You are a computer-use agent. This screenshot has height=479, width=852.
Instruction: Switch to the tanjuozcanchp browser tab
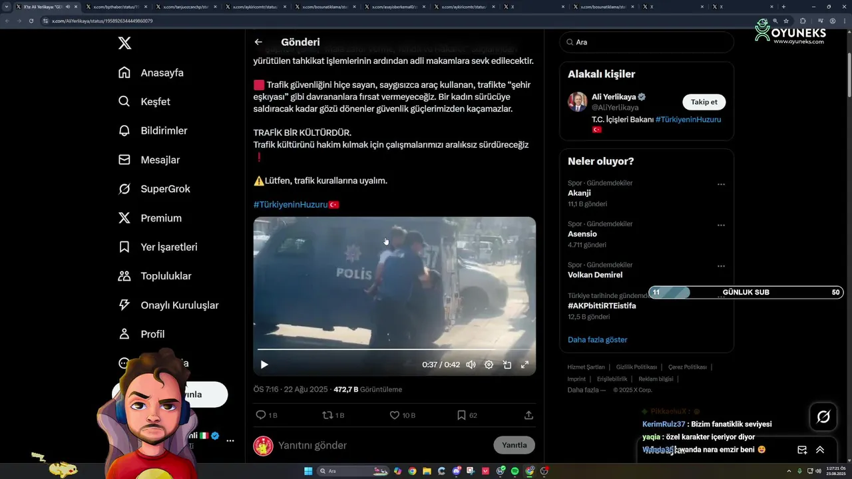[x=186, y=7]
